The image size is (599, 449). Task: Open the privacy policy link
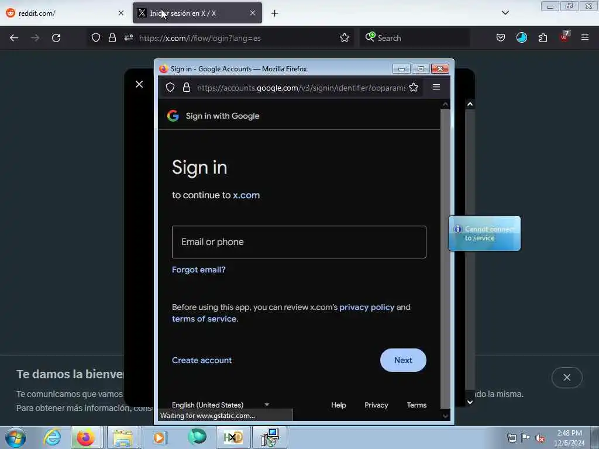click(367, 307)
